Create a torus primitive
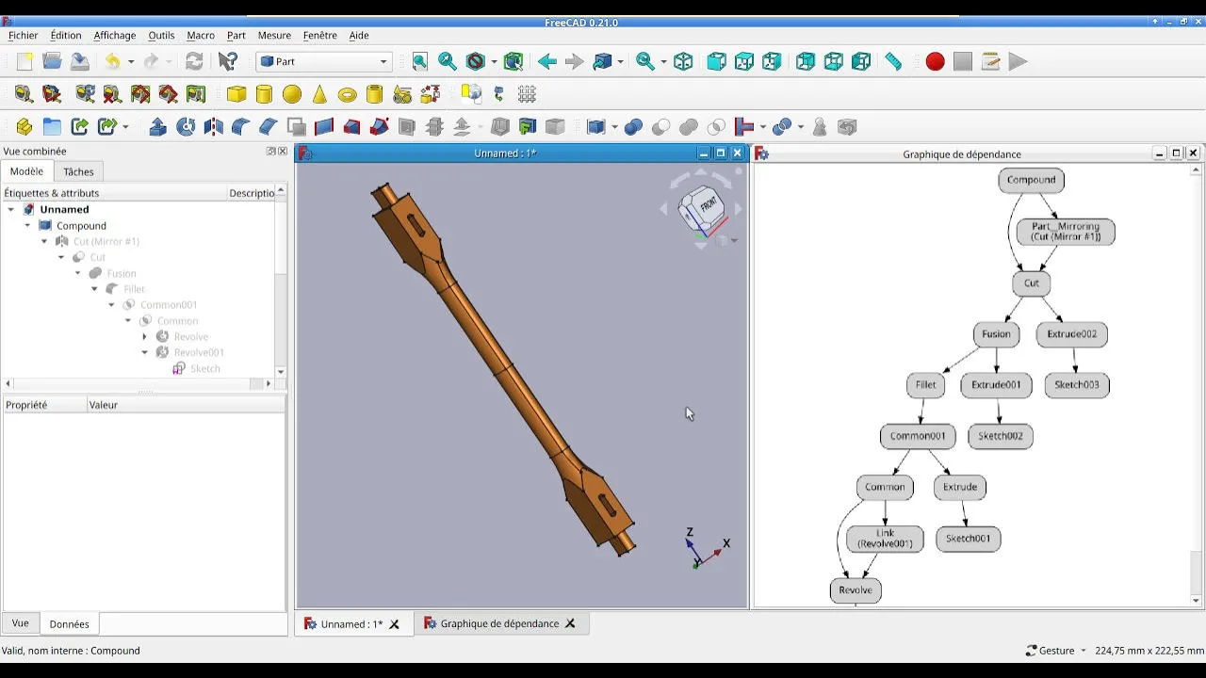1206x678 pixels. pos(347,94)
